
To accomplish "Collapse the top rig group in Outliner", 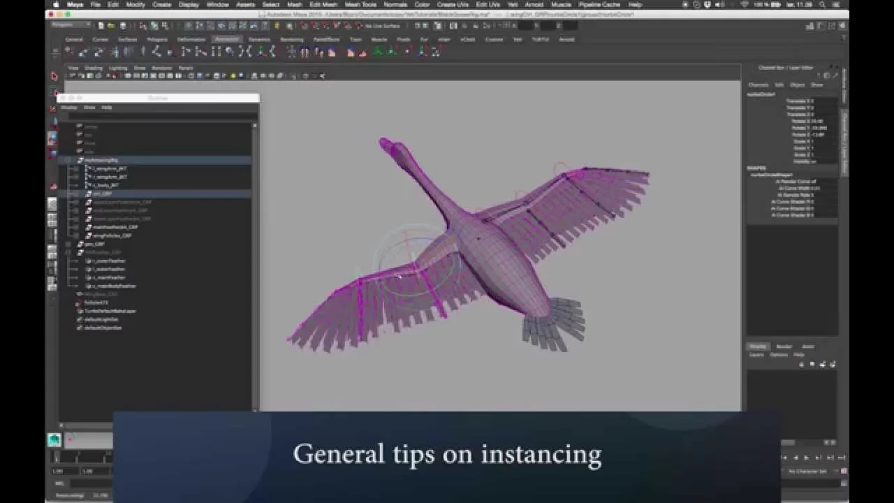I will click(68, 160).
